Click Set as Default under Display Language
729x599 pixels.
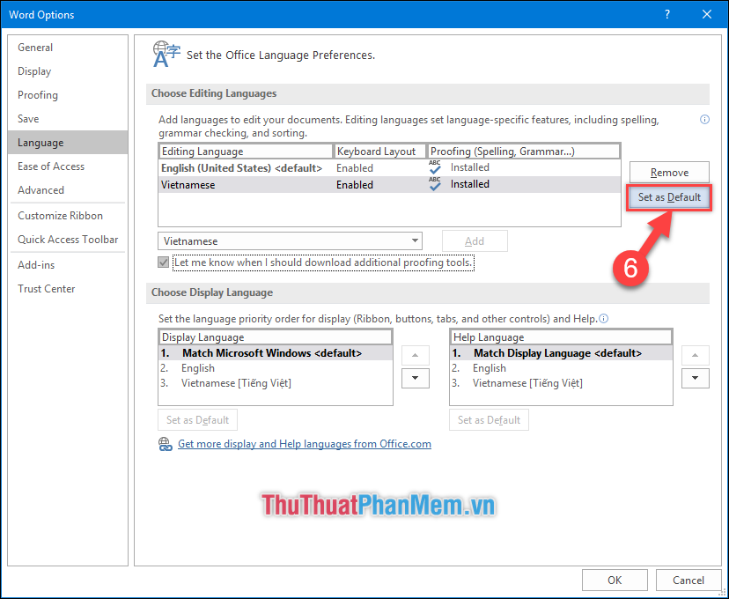point(197,420)
